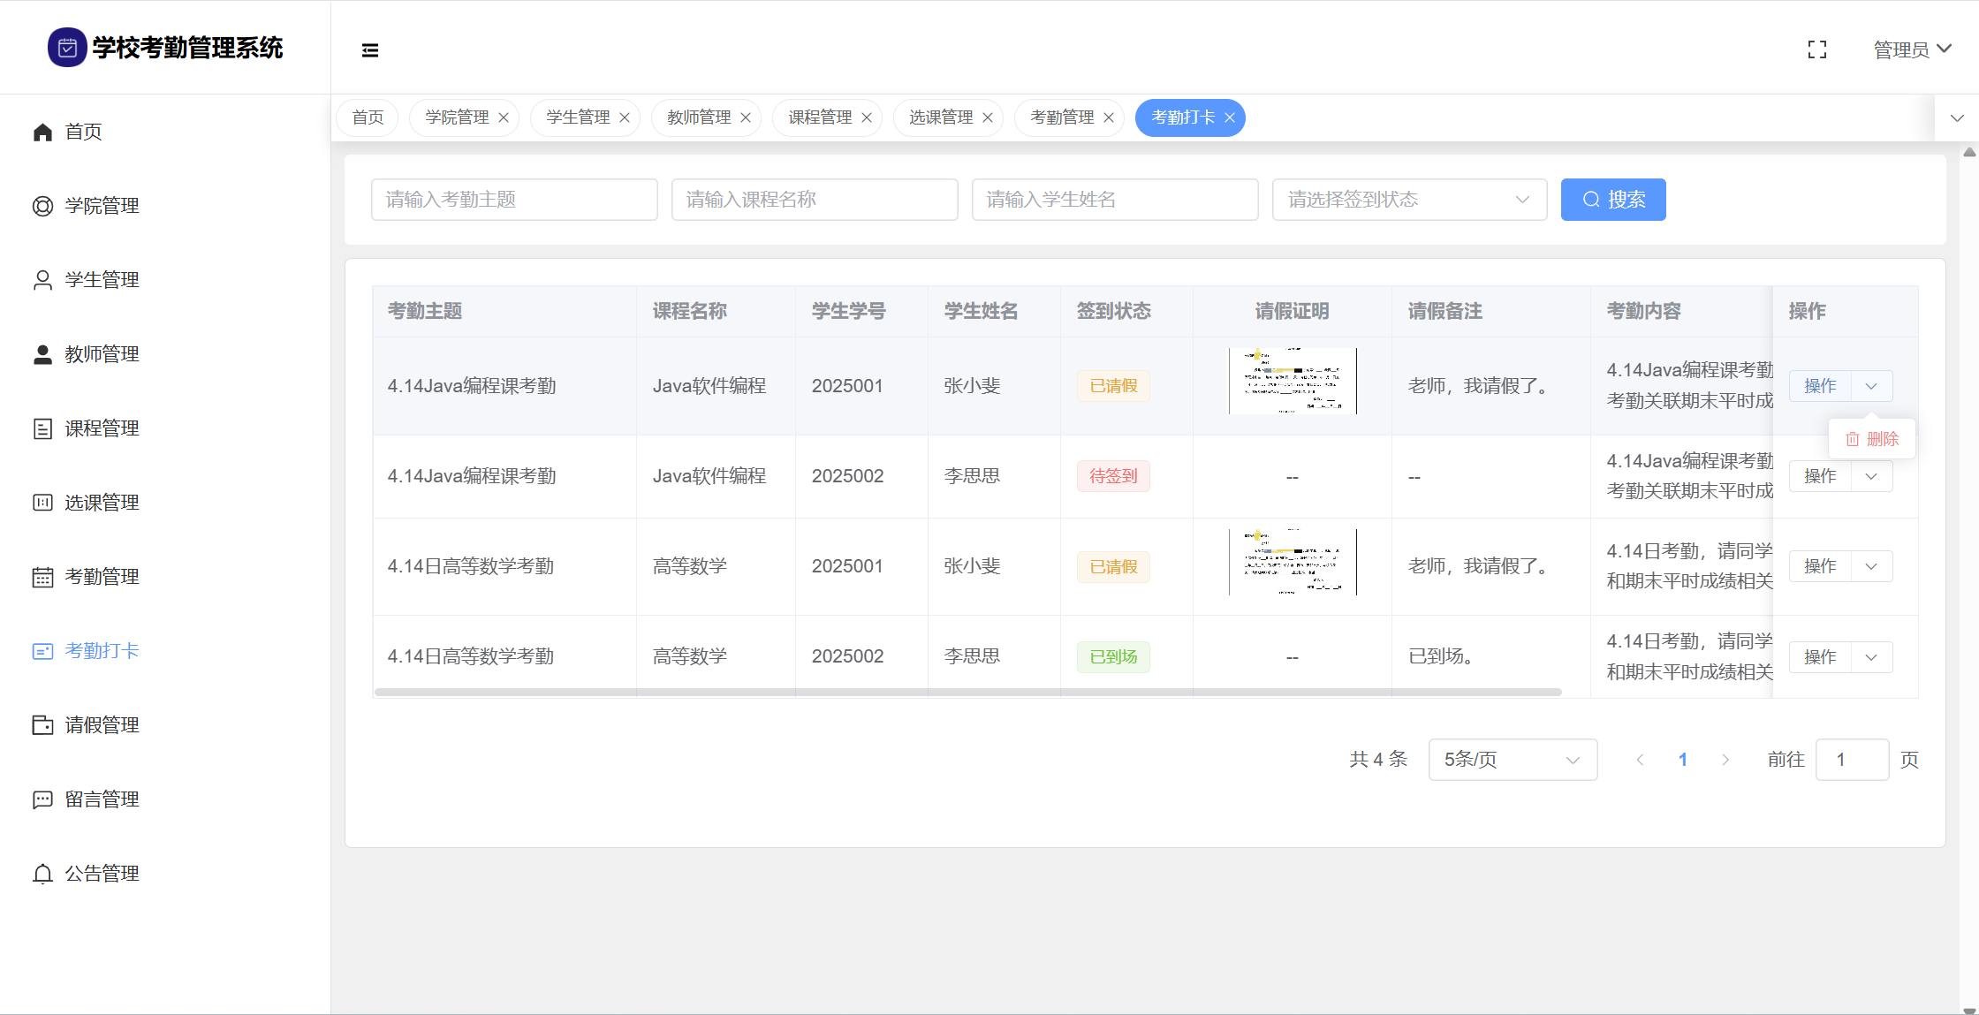Open 学院管理 from the sidebar
This screenshot has height=1015, width=1979.
[x=102, y=206]
